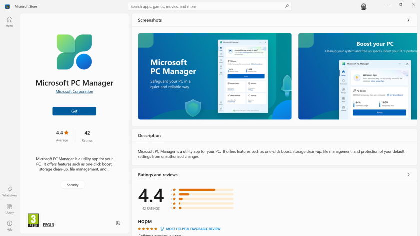Viewport: 420px width, 236px height.
Task: Click the Microsoft PC Manager title text
Action: point(74,83)
